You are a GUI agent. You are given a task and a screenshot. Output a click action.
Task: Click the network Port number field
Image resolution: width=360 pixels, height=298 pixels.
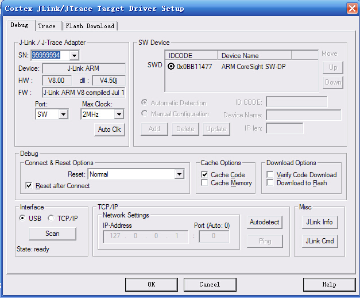(x=214, y=236)
